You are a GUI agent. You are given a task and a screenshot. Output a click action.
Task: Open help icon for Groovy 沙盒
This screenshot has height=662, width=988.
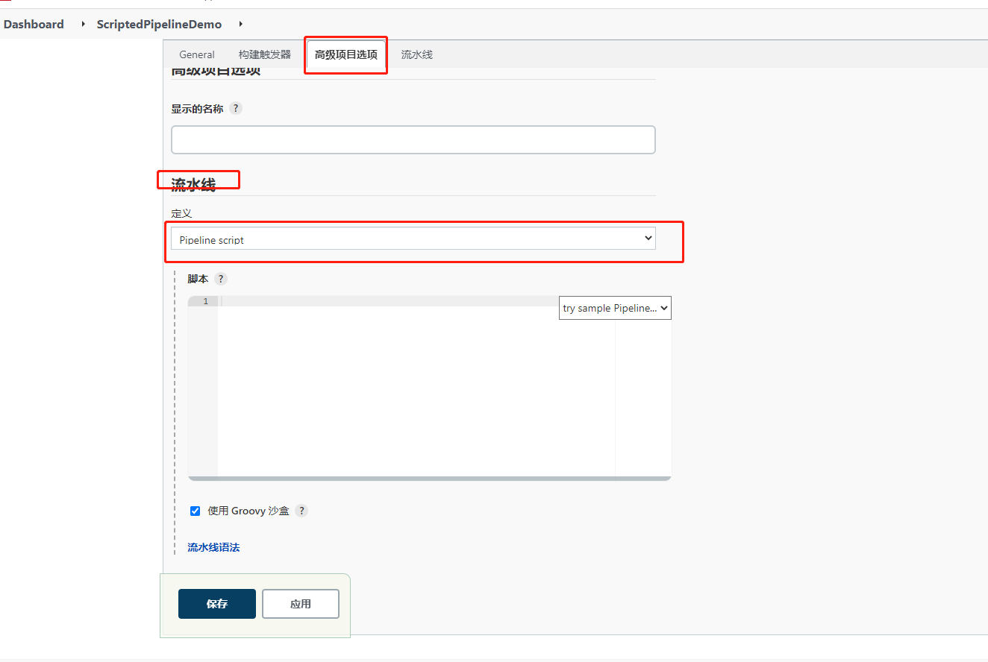[301, 511]
